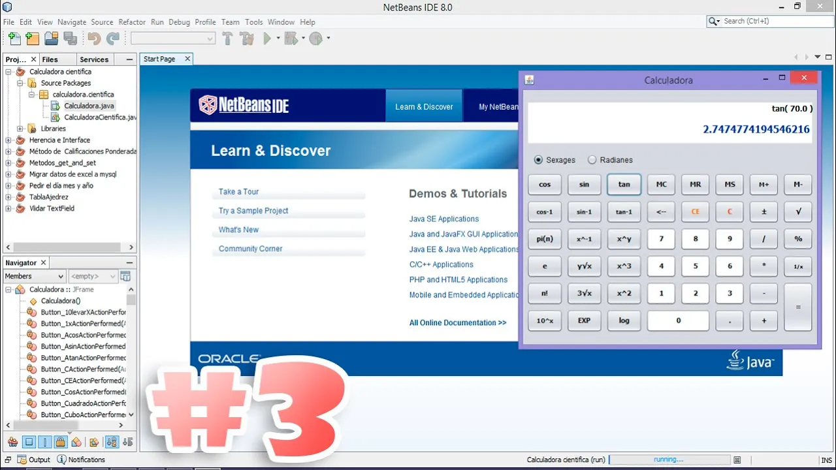Click the Clean and Build Project icon
The width and height of the screenshot is (836, 470).
(x=247, y=39)
